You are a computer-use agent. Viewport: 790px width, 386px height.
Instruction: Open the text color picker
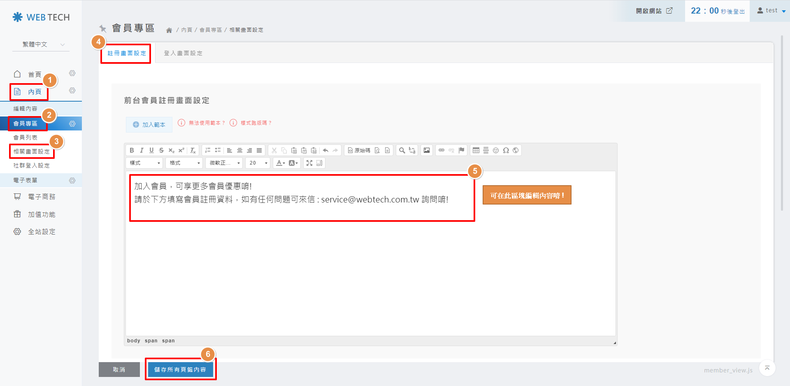(x=280, y=163)
